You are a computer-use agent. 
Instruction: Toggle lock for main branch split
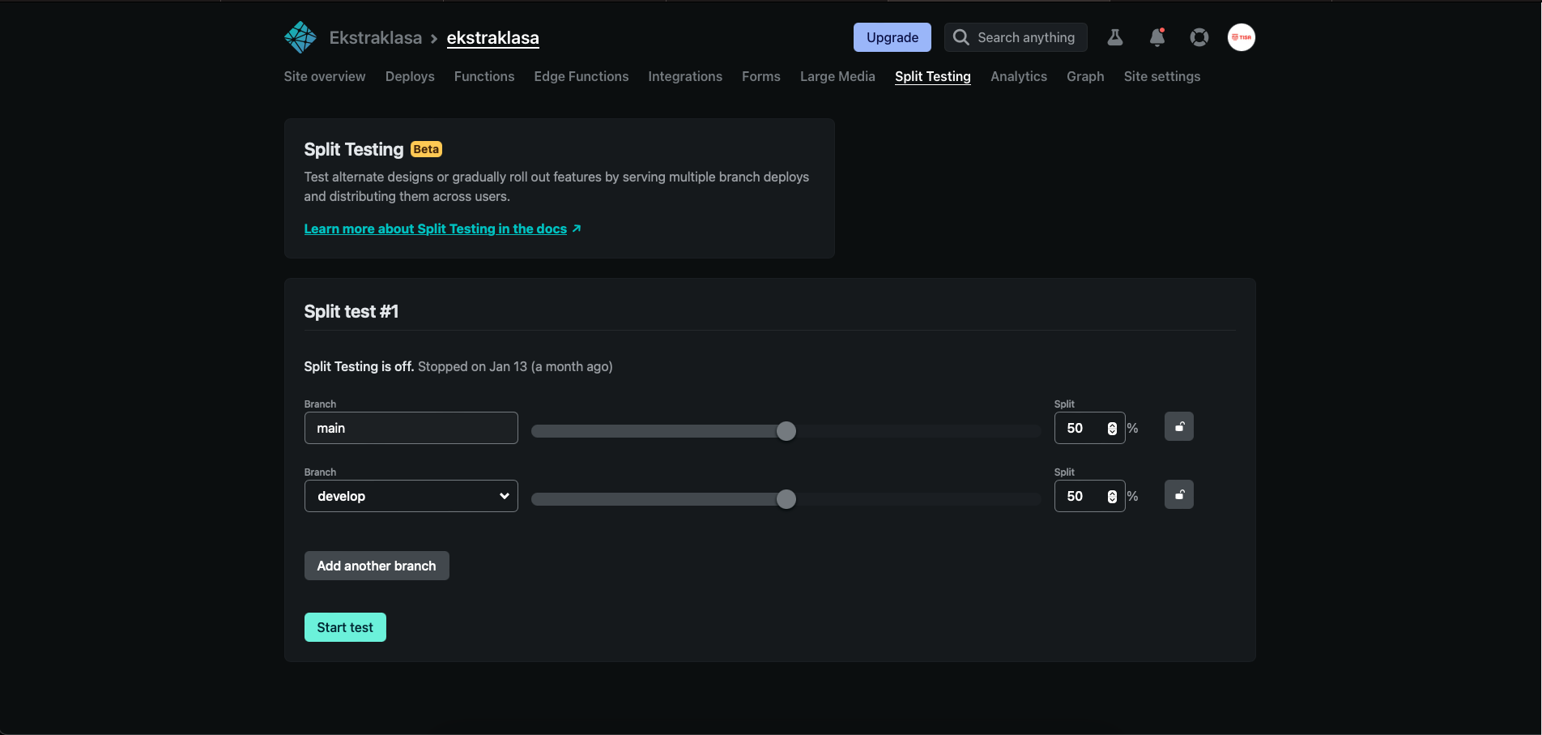coord(1179,426)
